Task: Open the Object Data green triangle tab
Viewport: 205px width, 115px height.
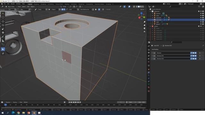Action: (149, 84)
